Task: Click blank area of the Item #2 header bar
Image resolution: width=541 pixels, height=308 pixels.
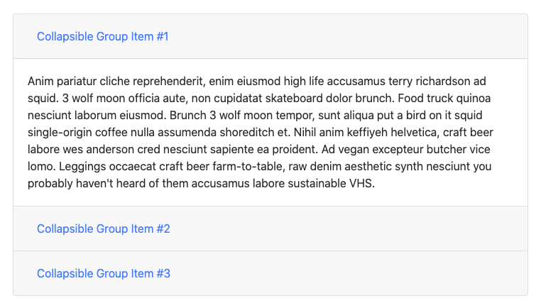Action: pyautogui.click(x=355, y=229)
